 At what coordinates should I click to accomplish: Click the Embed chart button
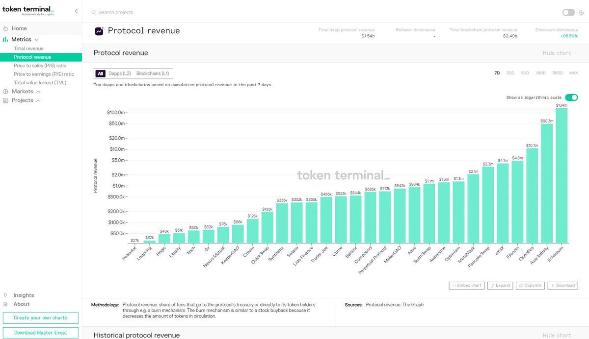point(467,286)
